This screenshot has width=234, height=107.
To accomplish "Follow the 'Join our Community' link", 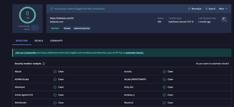I will click(26, 53).
